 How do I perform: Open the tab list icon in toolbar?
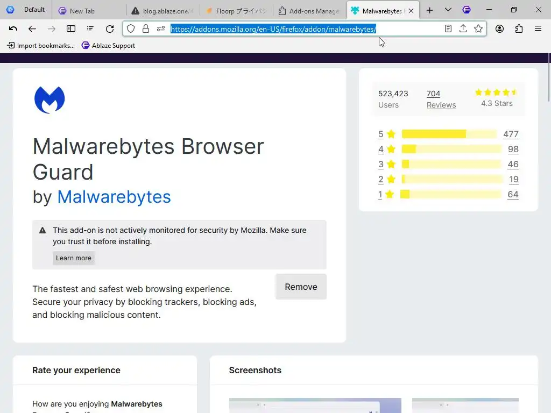(90, 29)
